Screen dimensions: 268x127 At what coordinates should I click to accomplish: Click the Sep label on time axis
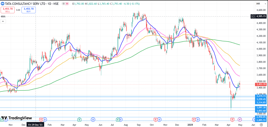tap(139, 125)
